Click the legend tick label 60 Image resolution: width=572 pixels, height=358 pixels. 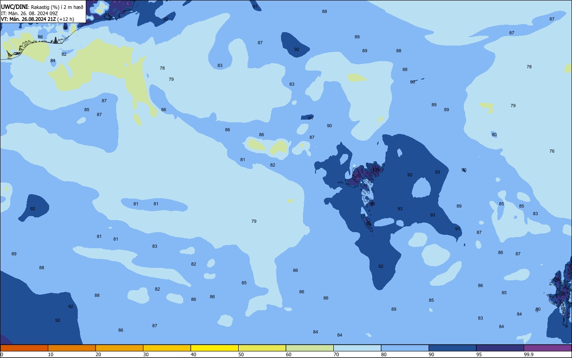click(289, 354)
